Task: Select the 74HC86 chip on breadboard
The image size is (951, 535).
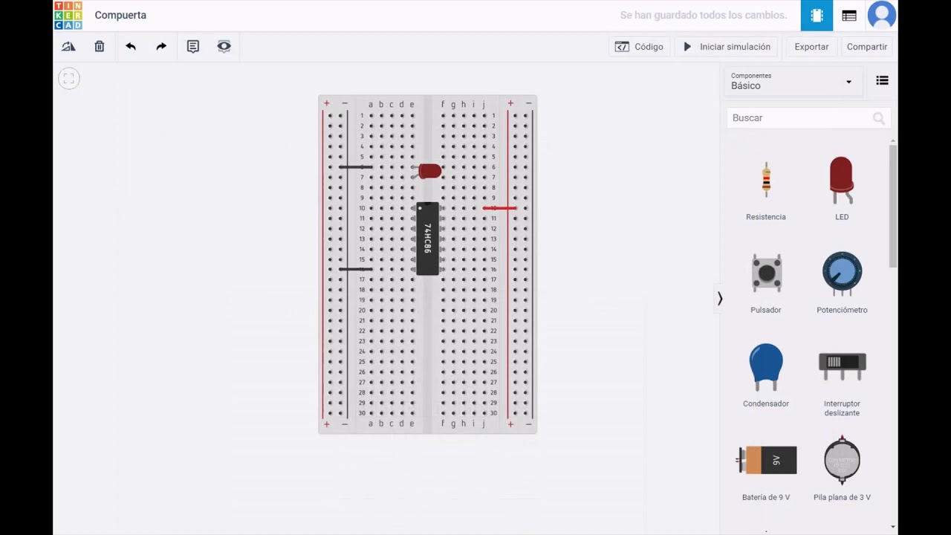Action: (427, 239)
